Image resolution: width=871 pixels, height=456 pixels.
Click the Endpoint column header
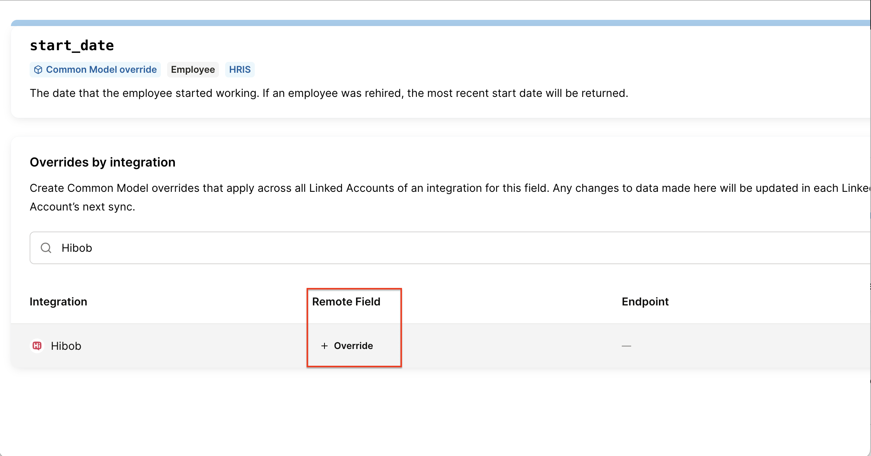645,302
